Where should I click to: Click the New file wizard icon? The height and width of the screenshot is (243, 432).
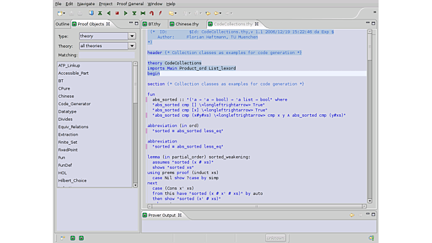60,13
